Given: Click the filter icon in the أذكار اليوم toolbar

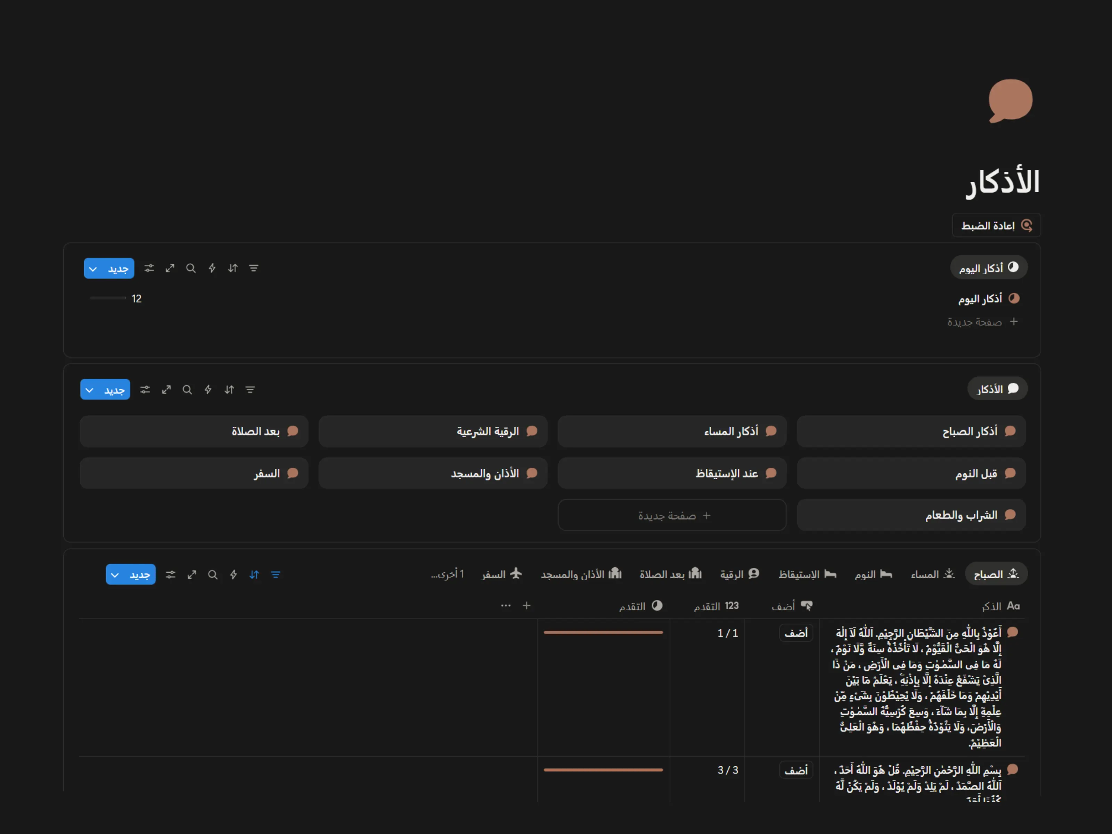Looking at the screenshot, I should pyautogui.click(x=253, y=269).
